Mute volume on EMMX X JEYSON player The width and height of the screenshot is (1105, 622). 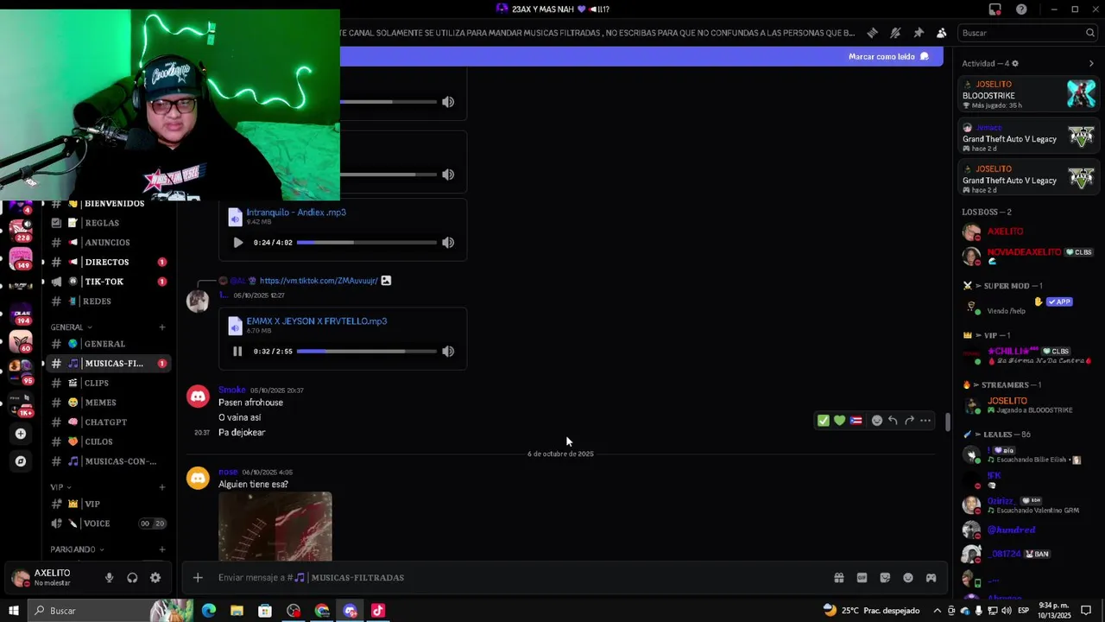tap(448, 352)
